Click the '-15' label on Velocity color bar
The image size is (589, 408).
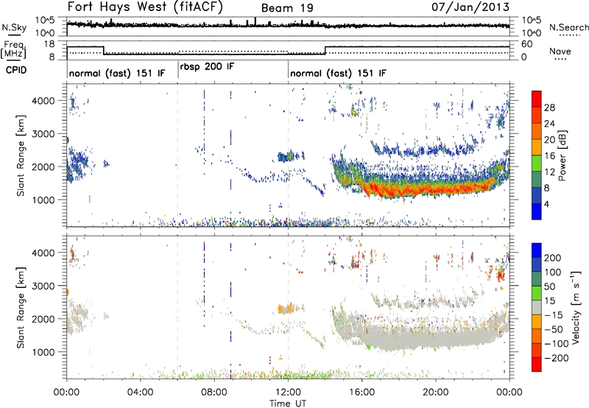click(553, 314)
